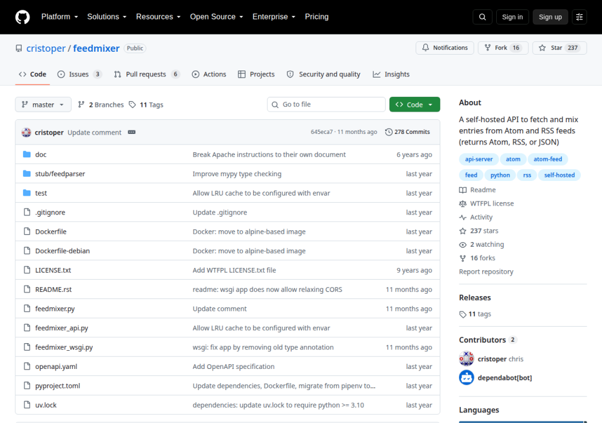Click the test folder icon
The width and height of the screenshot is (602, 423).
tap(27, 193)
